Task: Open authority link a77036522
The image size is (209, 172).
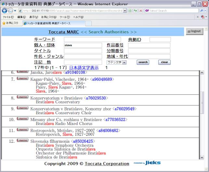Action: (115, 119)
